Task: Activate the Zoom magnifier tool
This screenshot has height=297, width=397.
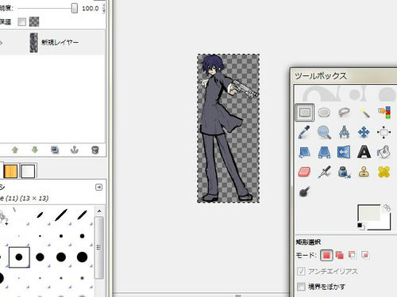Action: coord(324,132)
